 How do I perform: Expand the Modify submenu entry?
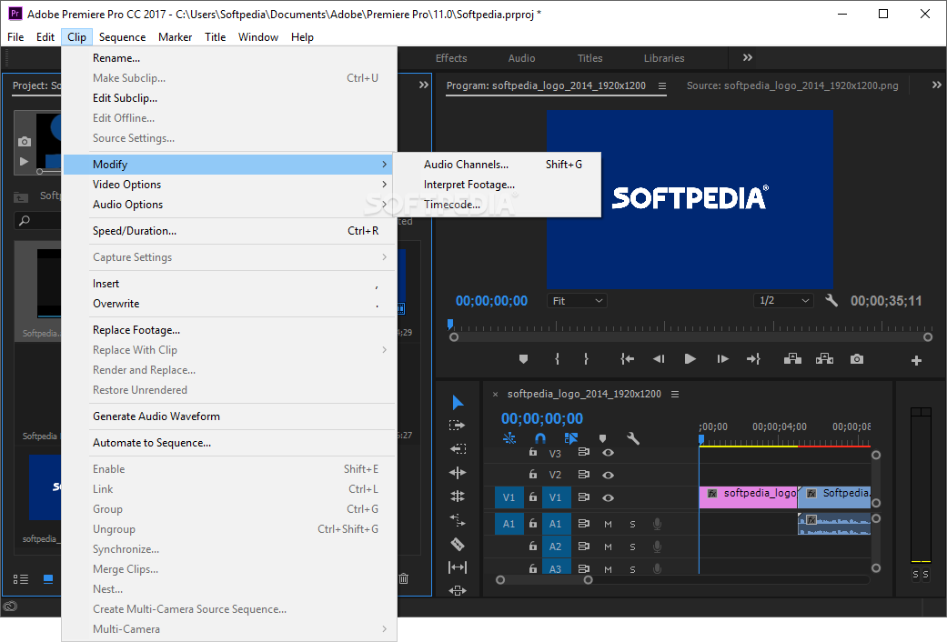[x=229, y=165]
